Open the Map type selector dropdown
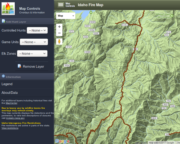This screenshot has width=180, height=144. click(65, 16)
